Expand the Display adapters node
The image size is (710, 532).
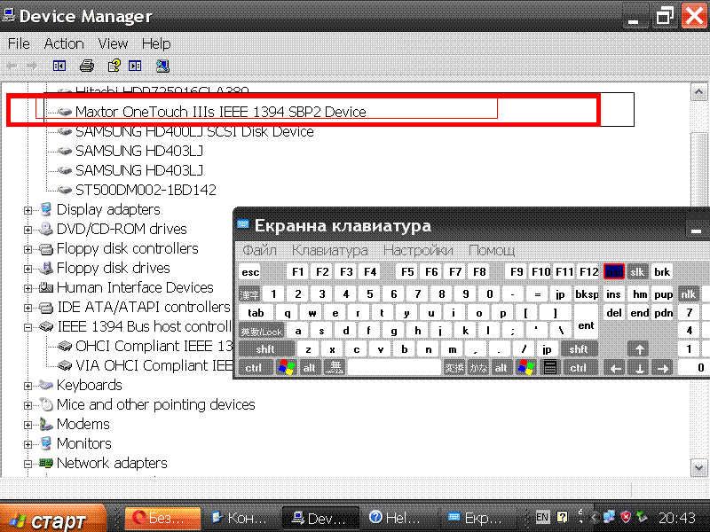pyautogui.click(x=28, y=210)
